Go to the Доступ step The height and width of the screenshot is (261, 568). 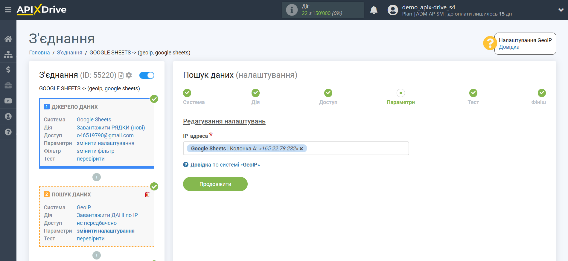pos(328,93)
